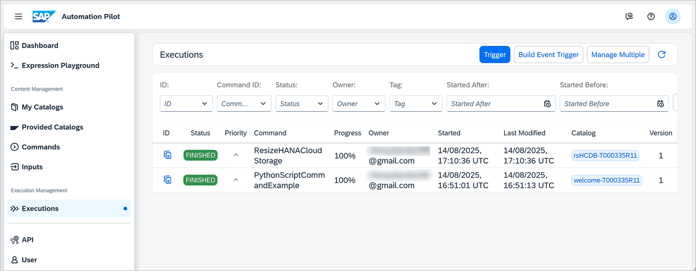
Task: Click Build Event Trigger button
Action: click(x=549, y=54)
